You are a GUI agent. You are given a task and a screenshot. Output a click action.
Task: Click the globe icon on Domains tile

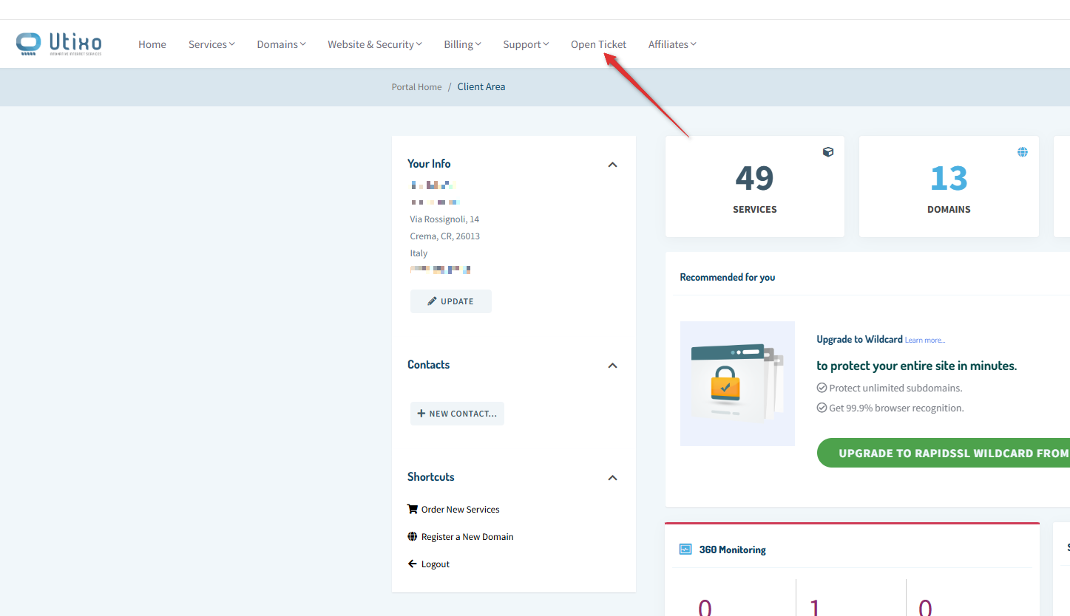(1023, 151)
